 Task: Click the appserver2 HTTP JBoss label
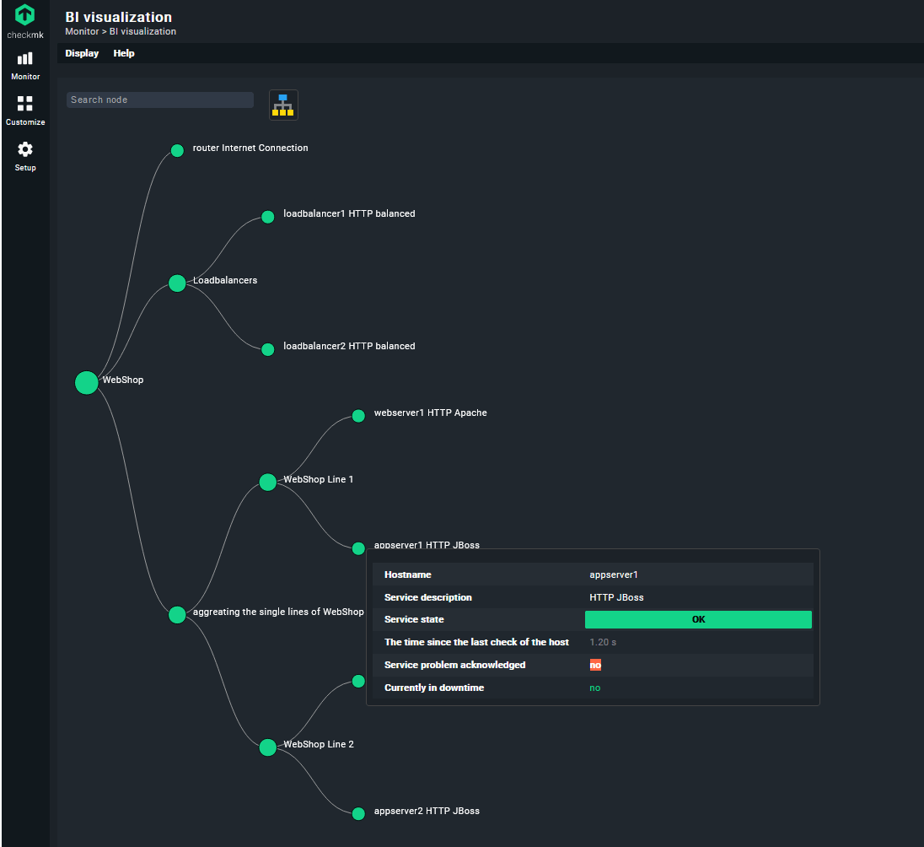[x=427, y=811]
